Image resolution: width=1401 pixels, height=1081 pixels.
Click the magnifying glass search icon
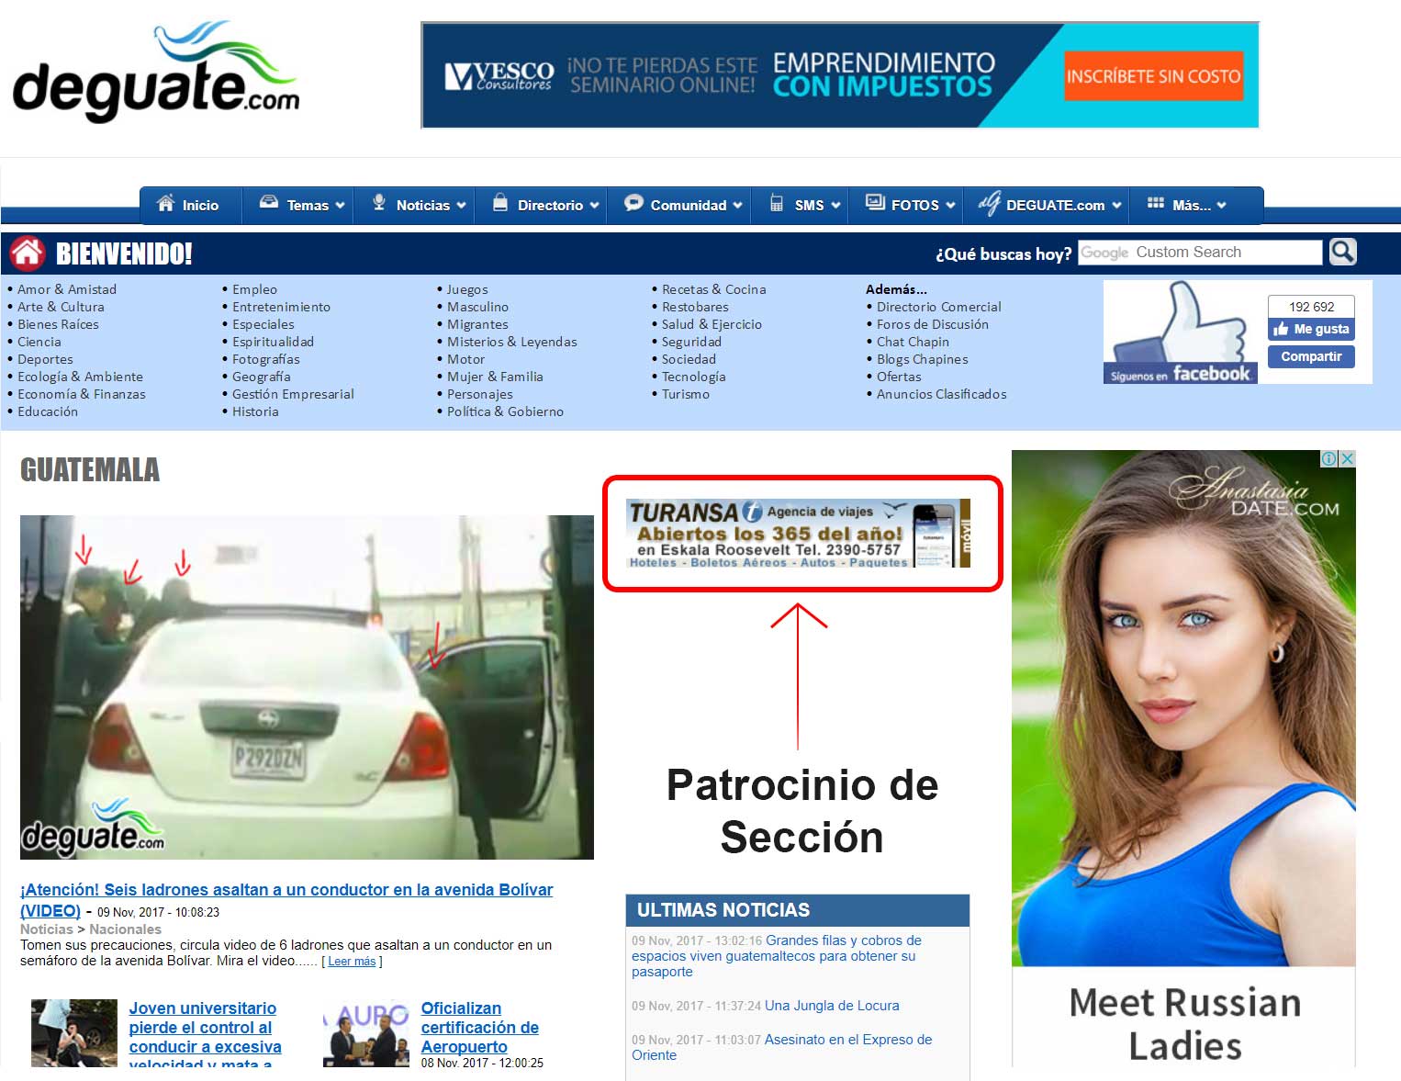point(1343,252)
